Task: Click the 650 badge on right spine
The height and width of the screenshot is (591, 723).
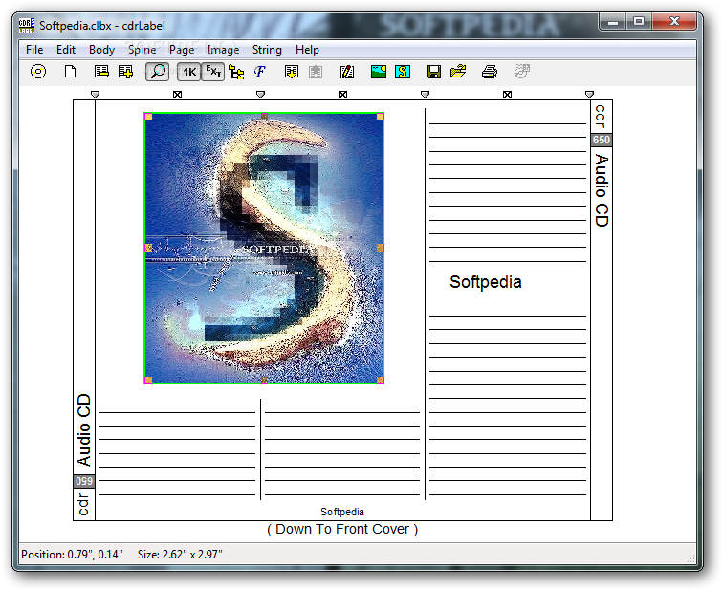Action: coord(602,140)
